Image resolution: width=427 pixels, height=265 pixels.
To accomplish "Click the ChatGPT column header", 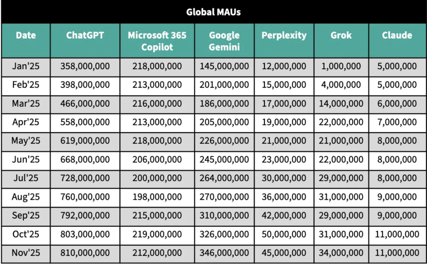I will (x=85, y=35).
